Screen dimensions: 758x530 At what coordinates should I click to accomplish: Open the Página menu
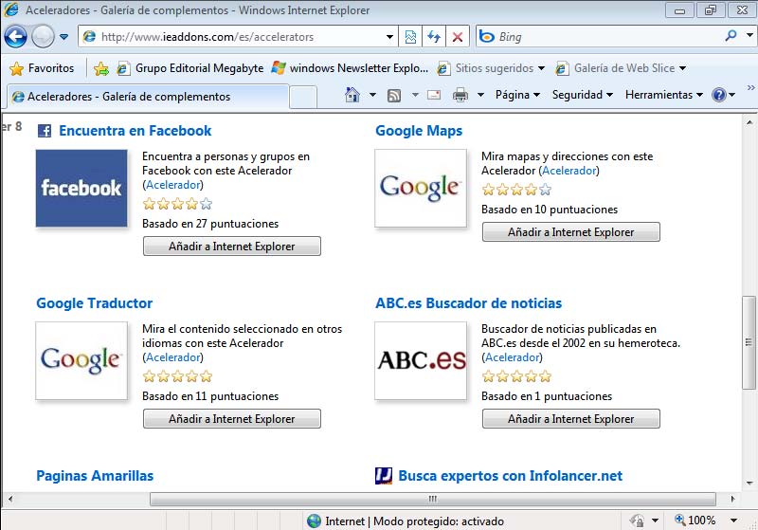(516, 95)
